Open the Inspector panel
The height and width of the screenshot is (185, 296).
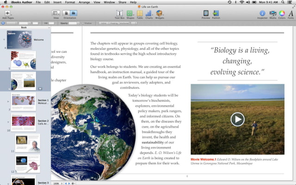tap(262, 14)
